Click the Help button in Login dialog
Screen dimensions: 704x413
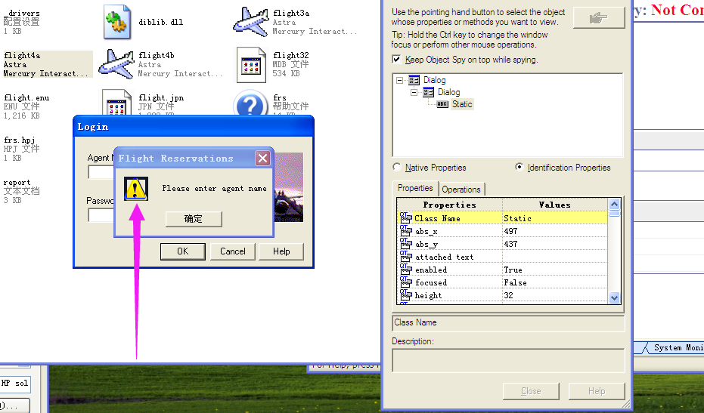(x=281, y=251)
